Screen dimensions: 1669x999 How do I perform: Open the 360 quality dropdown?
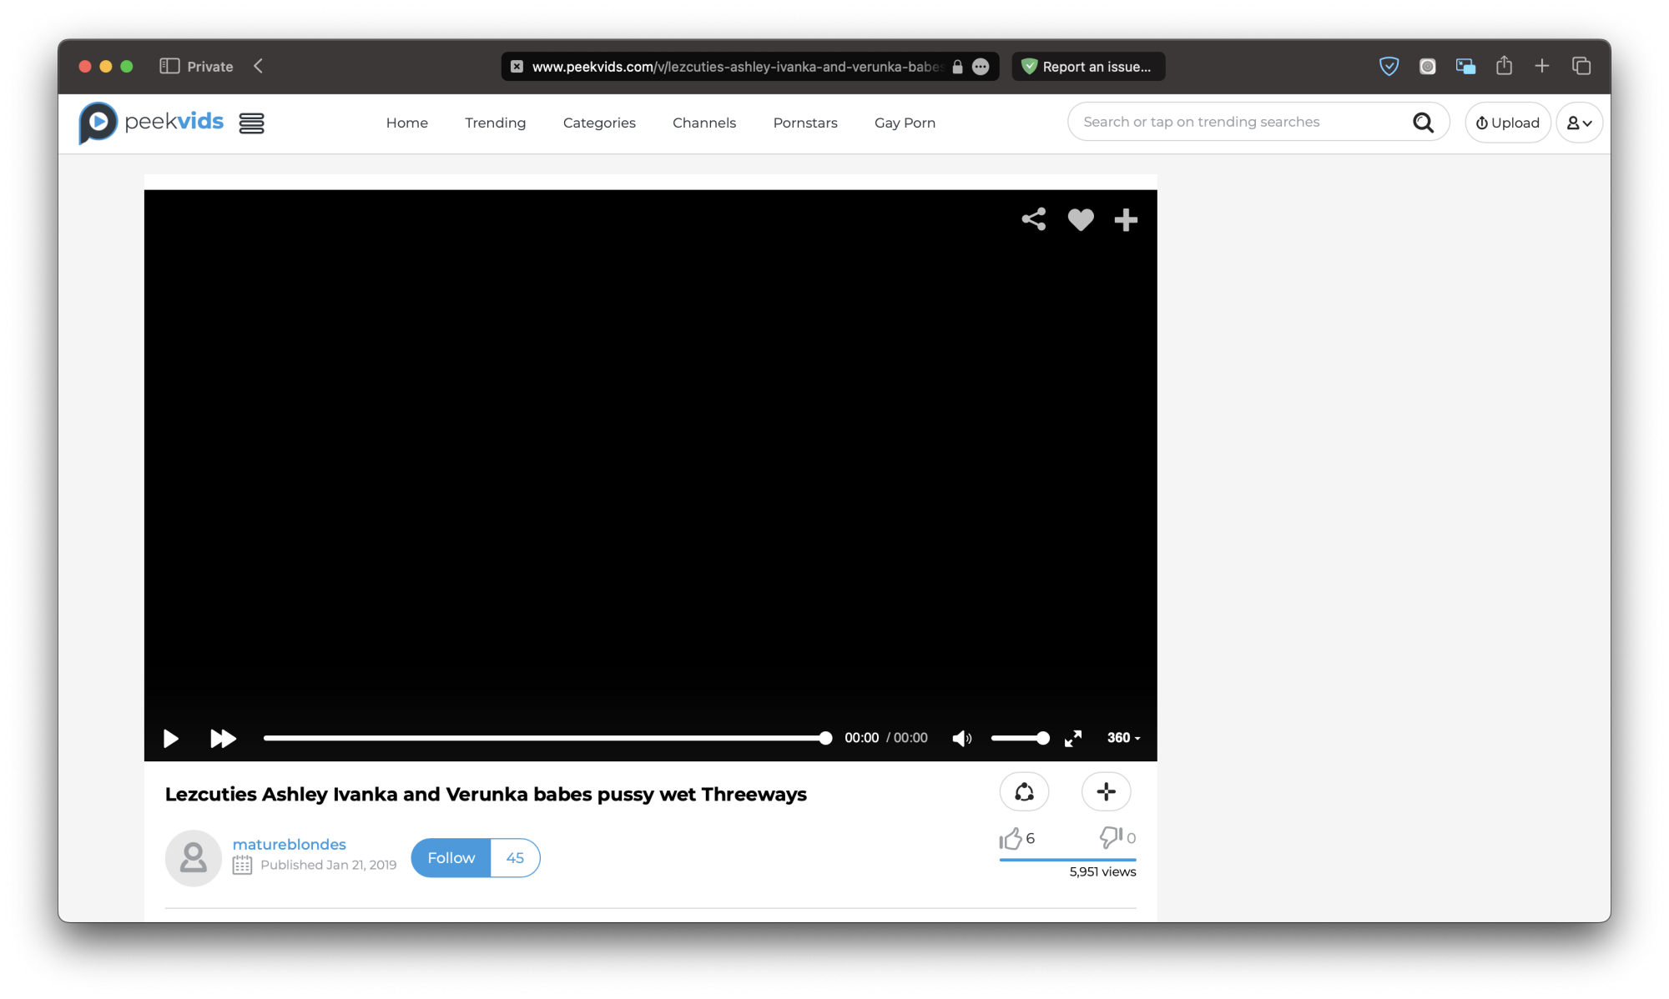(x=1123, y=738)
